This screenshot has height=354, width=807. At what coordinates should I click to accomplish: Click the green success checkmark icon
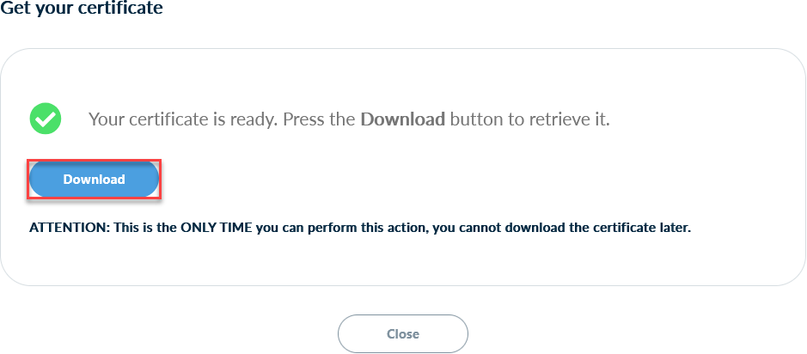click(x=46, y=119)
